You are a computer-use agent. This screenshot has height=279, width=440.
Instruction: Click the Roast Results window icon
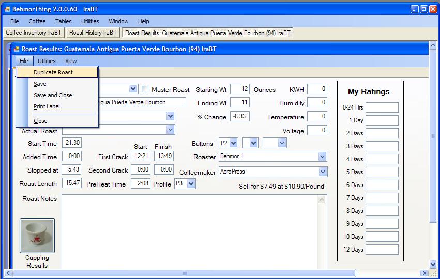pos(16,49)
